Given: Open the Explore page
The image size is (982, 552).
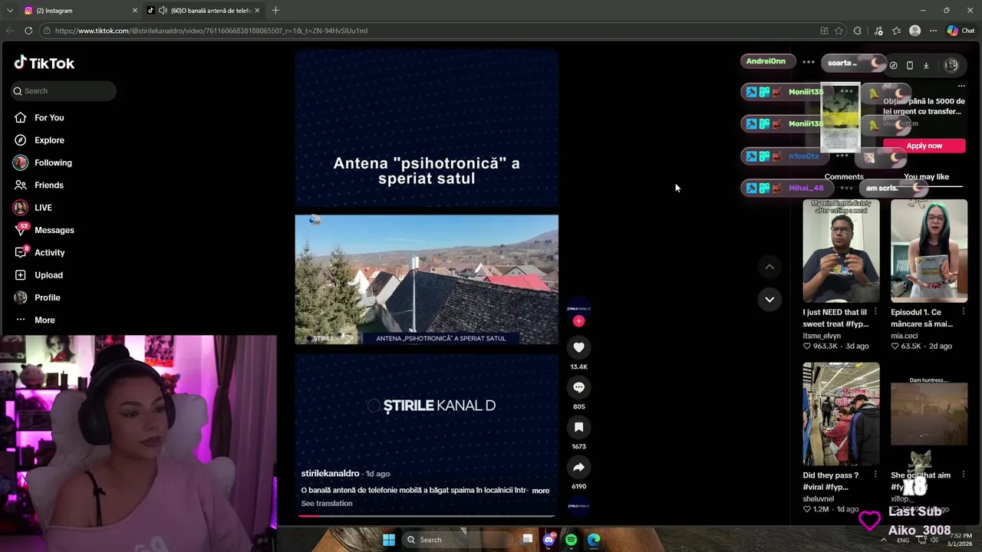Looking at the screenshot, I should (x=49, y=140).
